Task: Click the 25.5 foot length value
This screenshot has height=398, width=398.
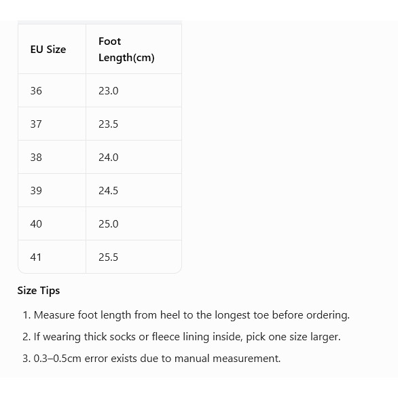Action: coord(109,257)
